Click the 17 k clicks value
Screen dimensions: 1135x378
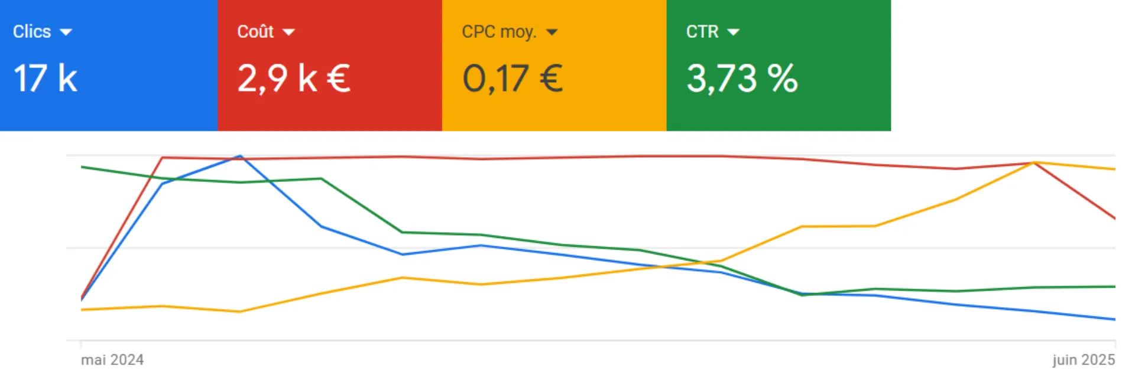point(46,79)
